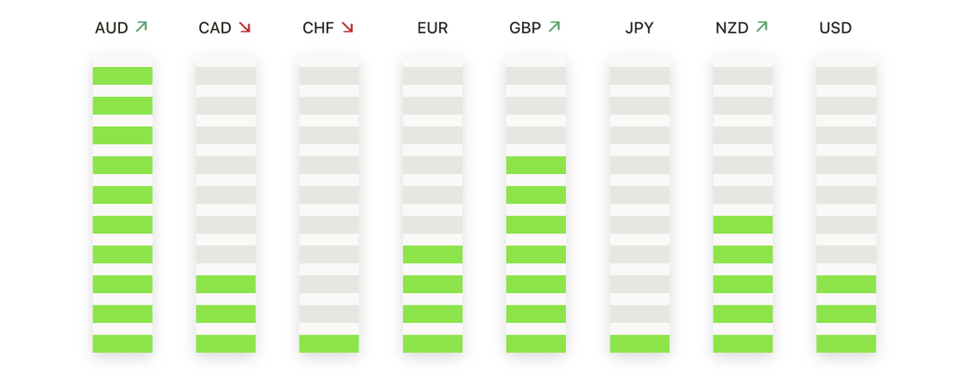Click the topmost green bar in AUD meter
953x376 pixels.
[123, 76]
